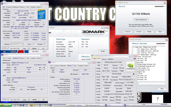Click the NVIDIA logo in GPU-Z
Image resolution: width=171 pixels, height=107 pixels.
point(130,67)
